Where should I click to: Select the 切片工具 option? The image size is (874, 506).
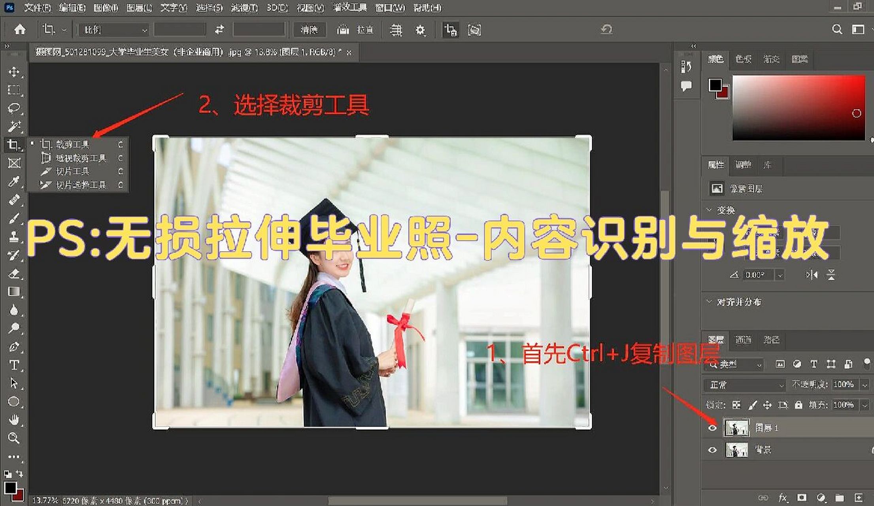point(75,171)
